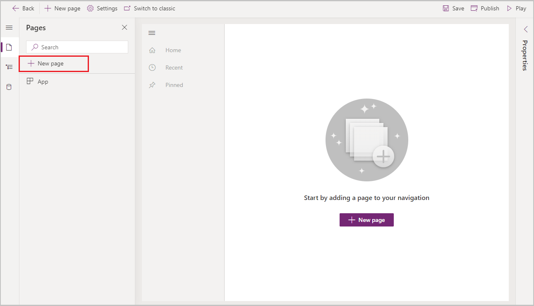Select Switch to classic in the command bar

(149, 8)
